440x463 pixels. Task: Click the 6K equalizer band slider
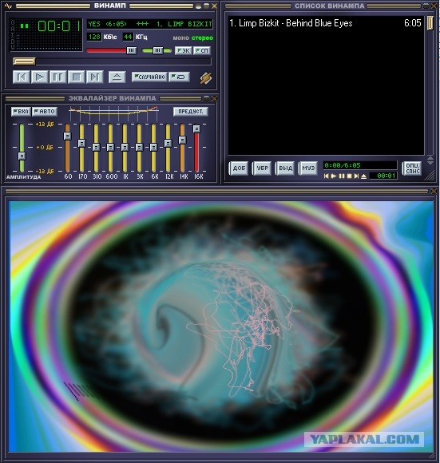[153, 148]
